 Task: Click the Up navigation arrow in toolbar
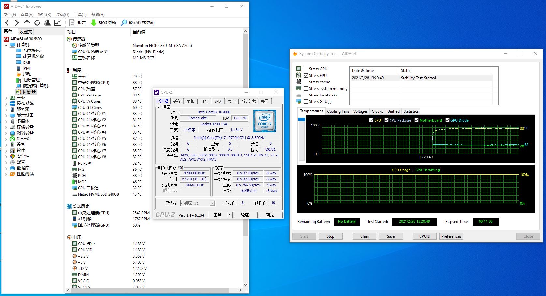tap(27, 22)
